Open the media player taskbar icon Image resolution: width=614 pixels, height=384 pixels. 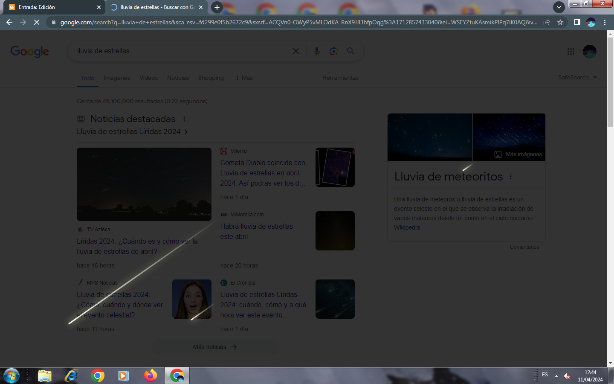pyautogui.click(x=124, y=376)
